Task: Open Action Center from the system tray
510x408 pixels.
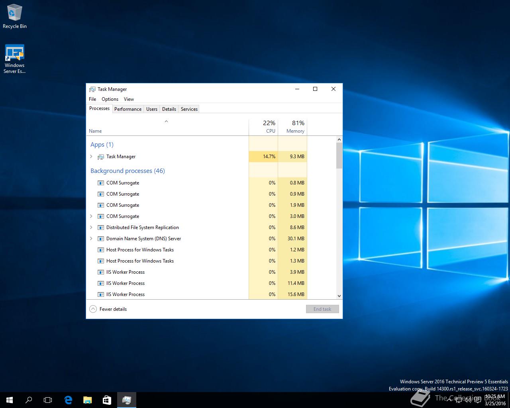Action: tap(478, 400)
